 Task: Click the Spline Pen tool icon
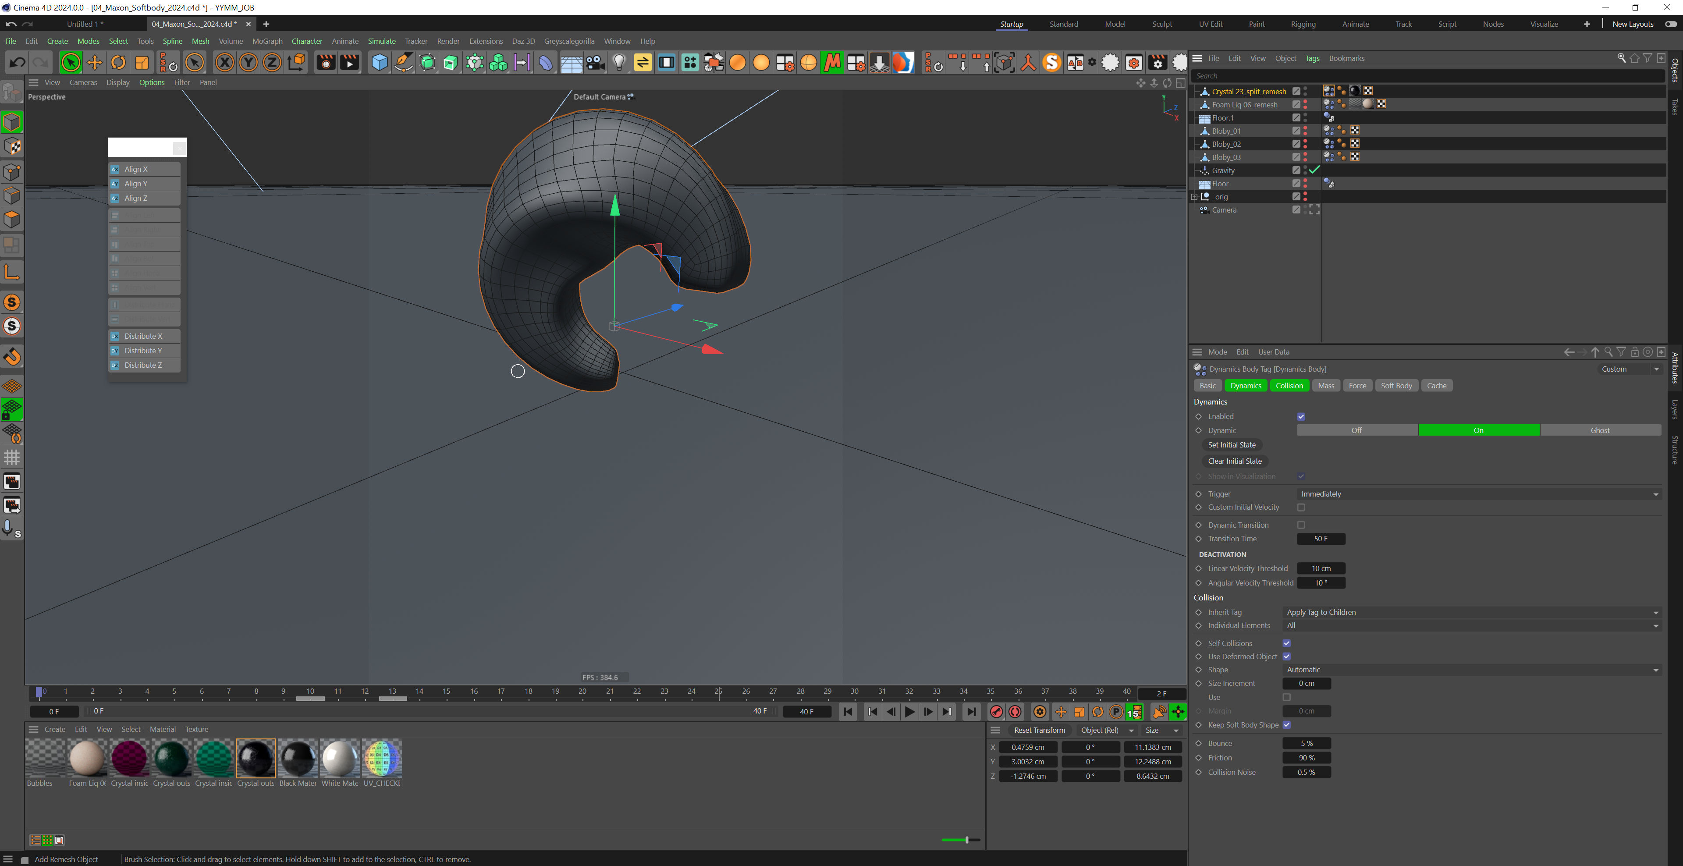click(x=404, y=63)
